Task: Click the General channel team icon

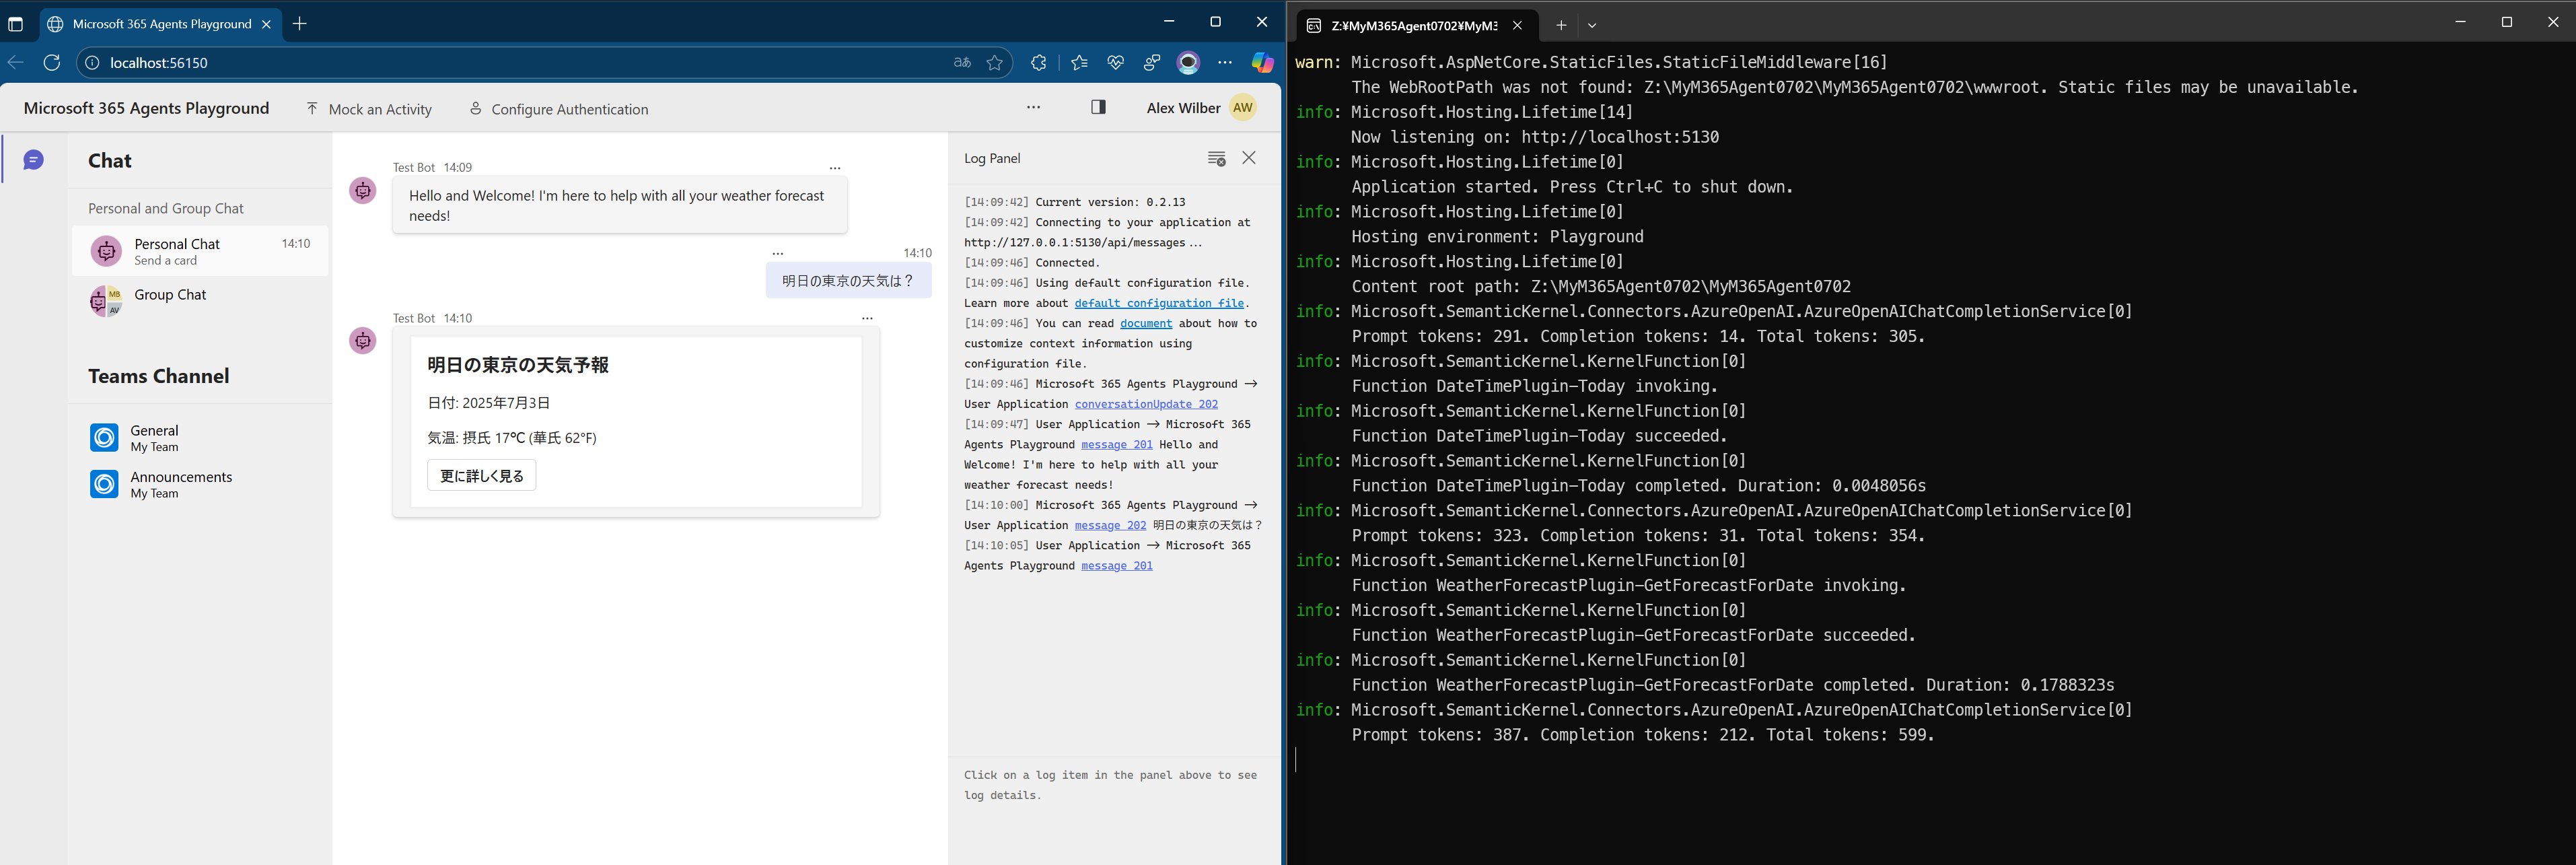Action: [x=104, y=438]
